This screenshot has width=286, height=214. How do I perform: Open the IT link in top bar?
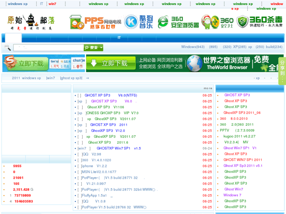pyautogui.click(x=42, y=4)
